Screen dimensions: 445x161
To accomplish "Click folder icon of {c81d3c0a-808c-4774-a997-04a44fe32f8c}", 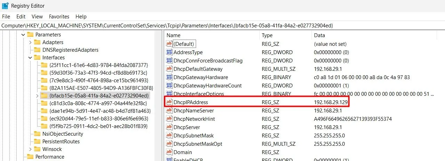I will pyautogui.click(x=44, y=103).
